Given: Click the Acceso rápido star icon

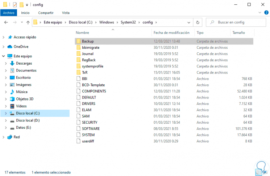Looking at the screenshot, I should 10,37.
